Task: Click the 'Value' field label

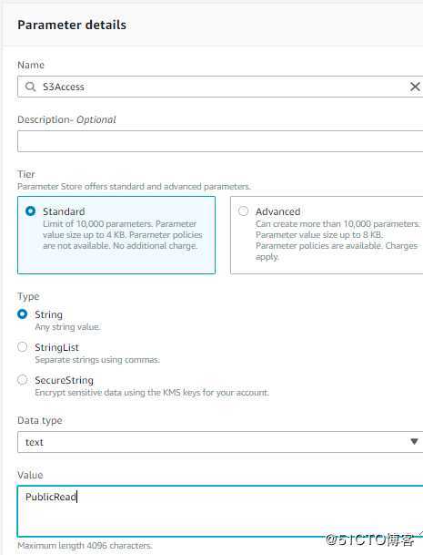Action: (30, 475)
